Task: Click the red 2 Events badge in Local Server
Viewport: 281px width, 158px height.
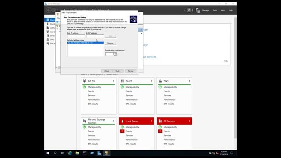Action: 122,131
